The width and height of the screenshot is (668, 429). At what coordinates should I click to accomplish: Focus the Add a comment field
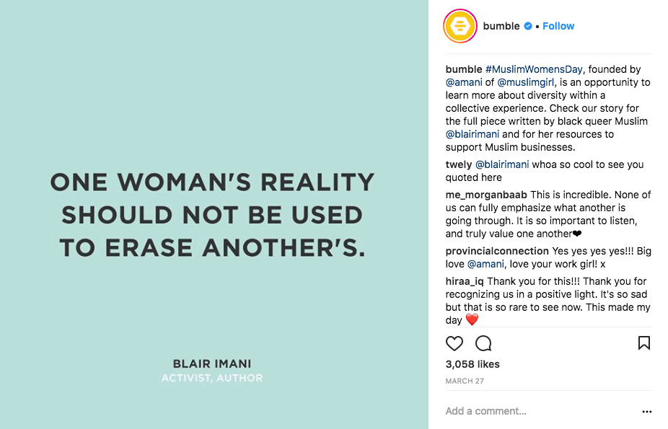pos(541,411)
